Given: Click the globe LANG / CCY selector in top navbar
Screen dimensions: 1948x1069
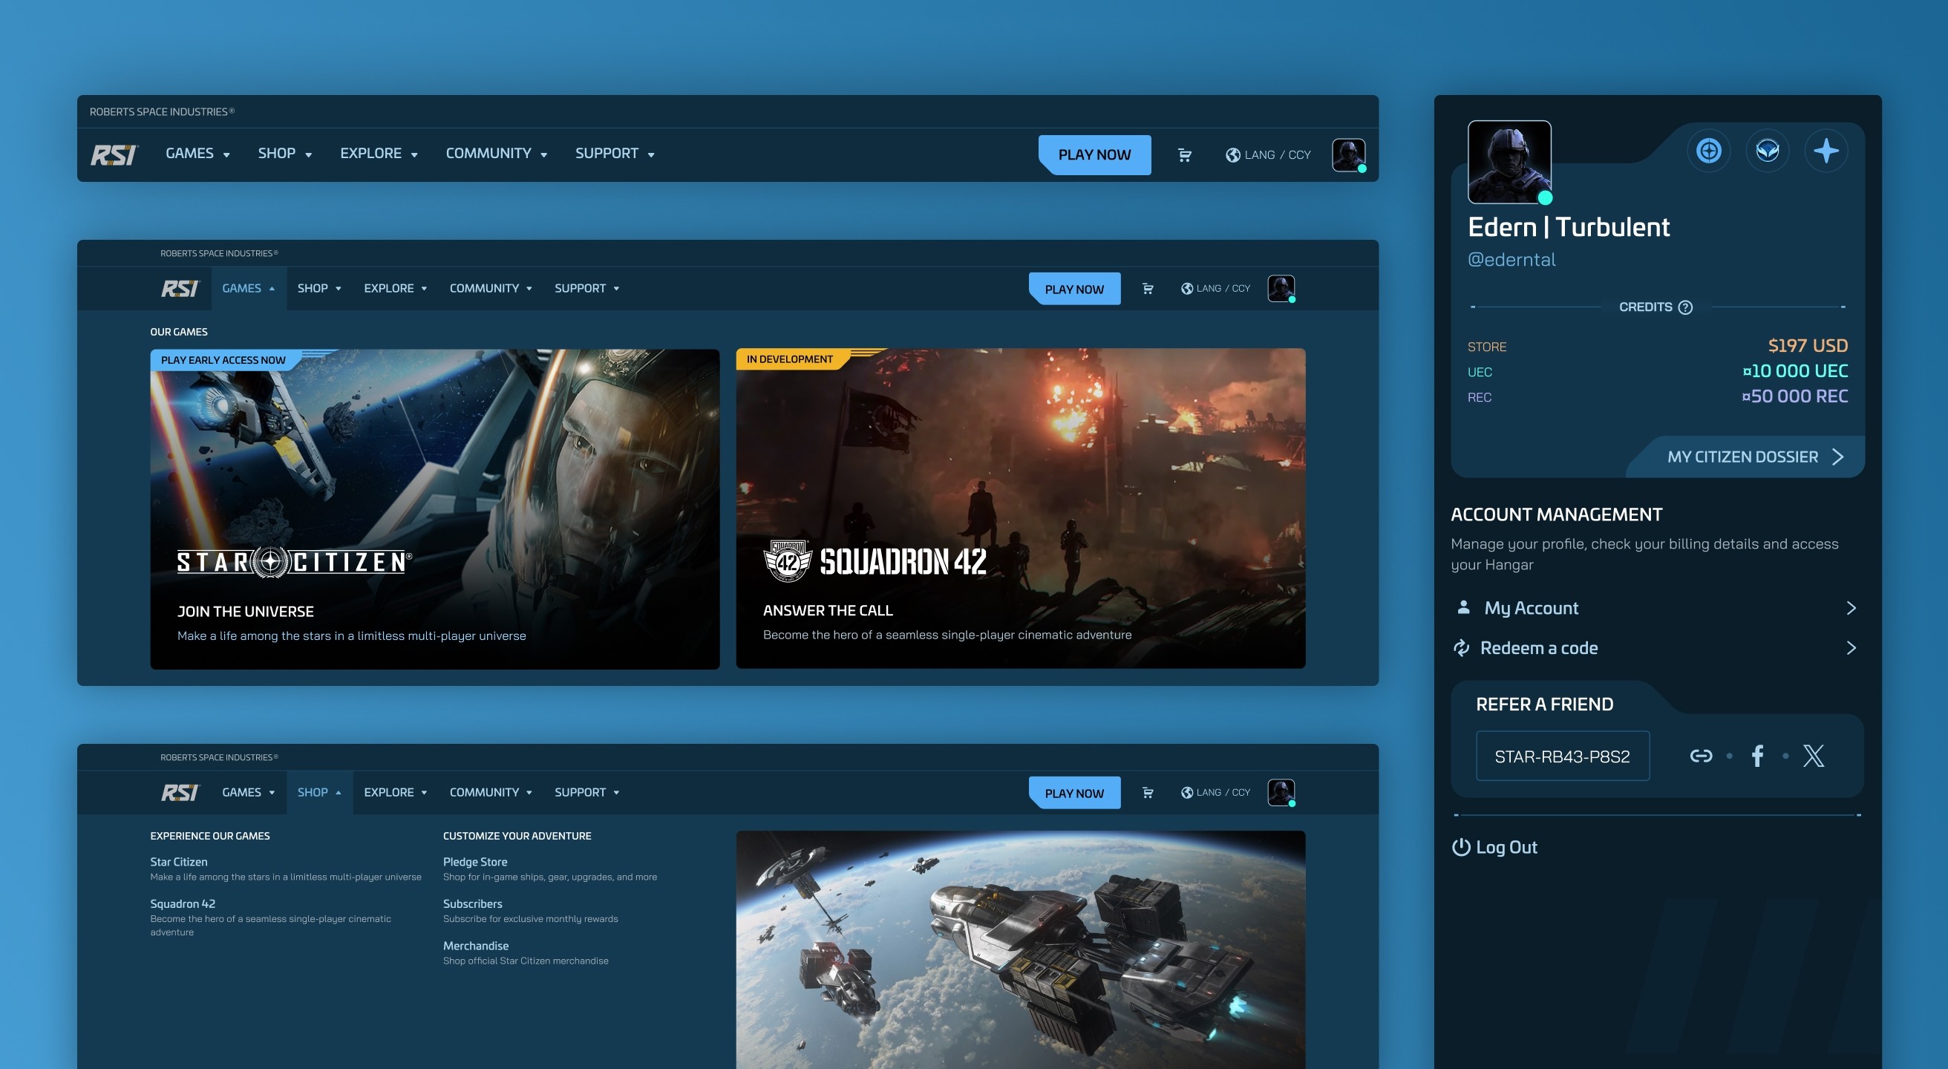Looking at the screenshot, I should coord(1268,155).
